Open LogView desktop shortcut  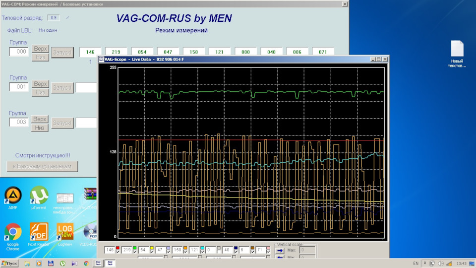coord(64,235)
